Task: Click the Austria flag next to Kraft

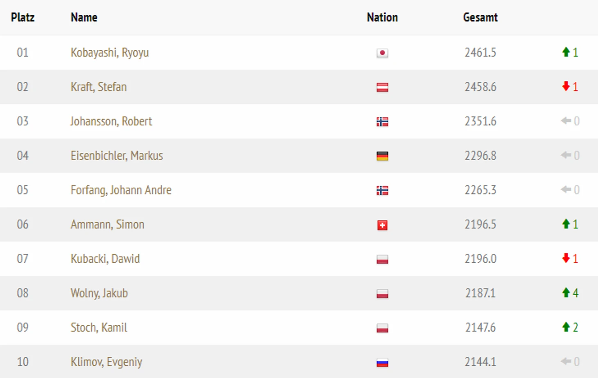Action: pyautogui.click(x=382, y=87)
